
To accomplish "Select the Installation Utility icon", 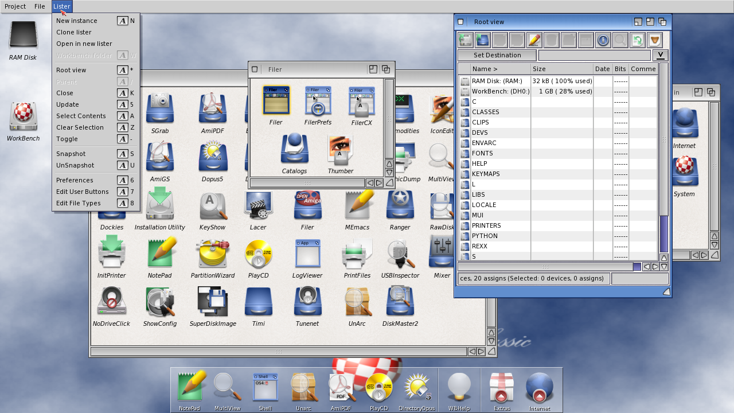I will coord(160,210).
